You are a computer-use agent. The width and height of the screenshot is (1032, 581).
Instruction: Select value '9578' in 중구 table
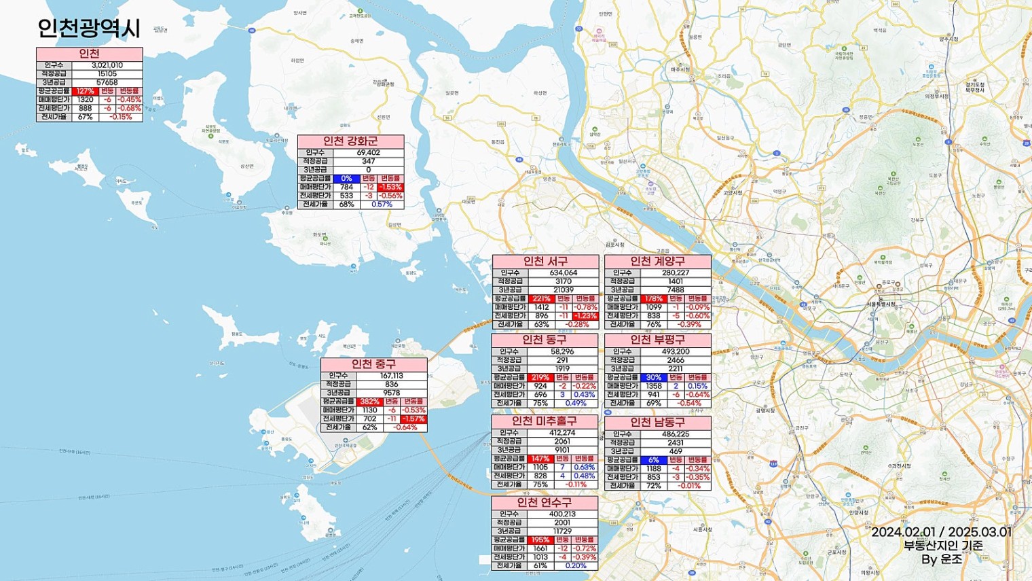click(x=392, y=393)
